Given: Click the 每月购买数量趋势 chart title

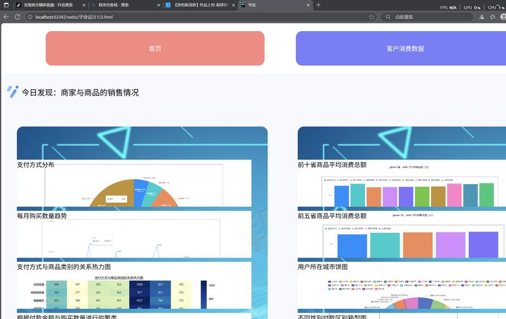Looking at the screenshot, I should [42, 216].
